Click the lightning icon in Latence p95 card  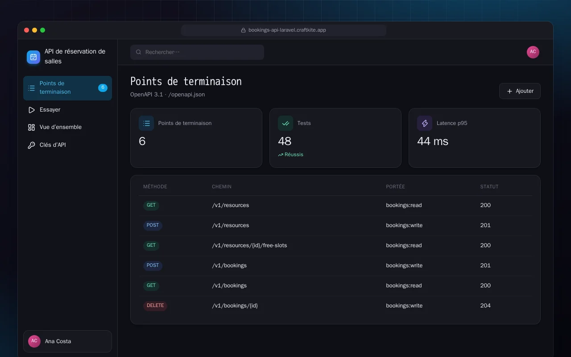click(425, 123)
